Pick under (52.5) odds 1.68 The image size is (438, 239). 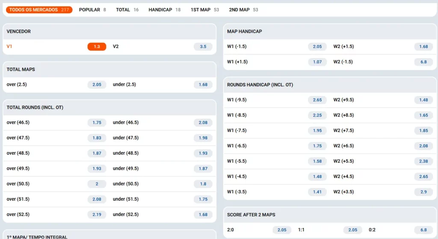click(203, 215)
